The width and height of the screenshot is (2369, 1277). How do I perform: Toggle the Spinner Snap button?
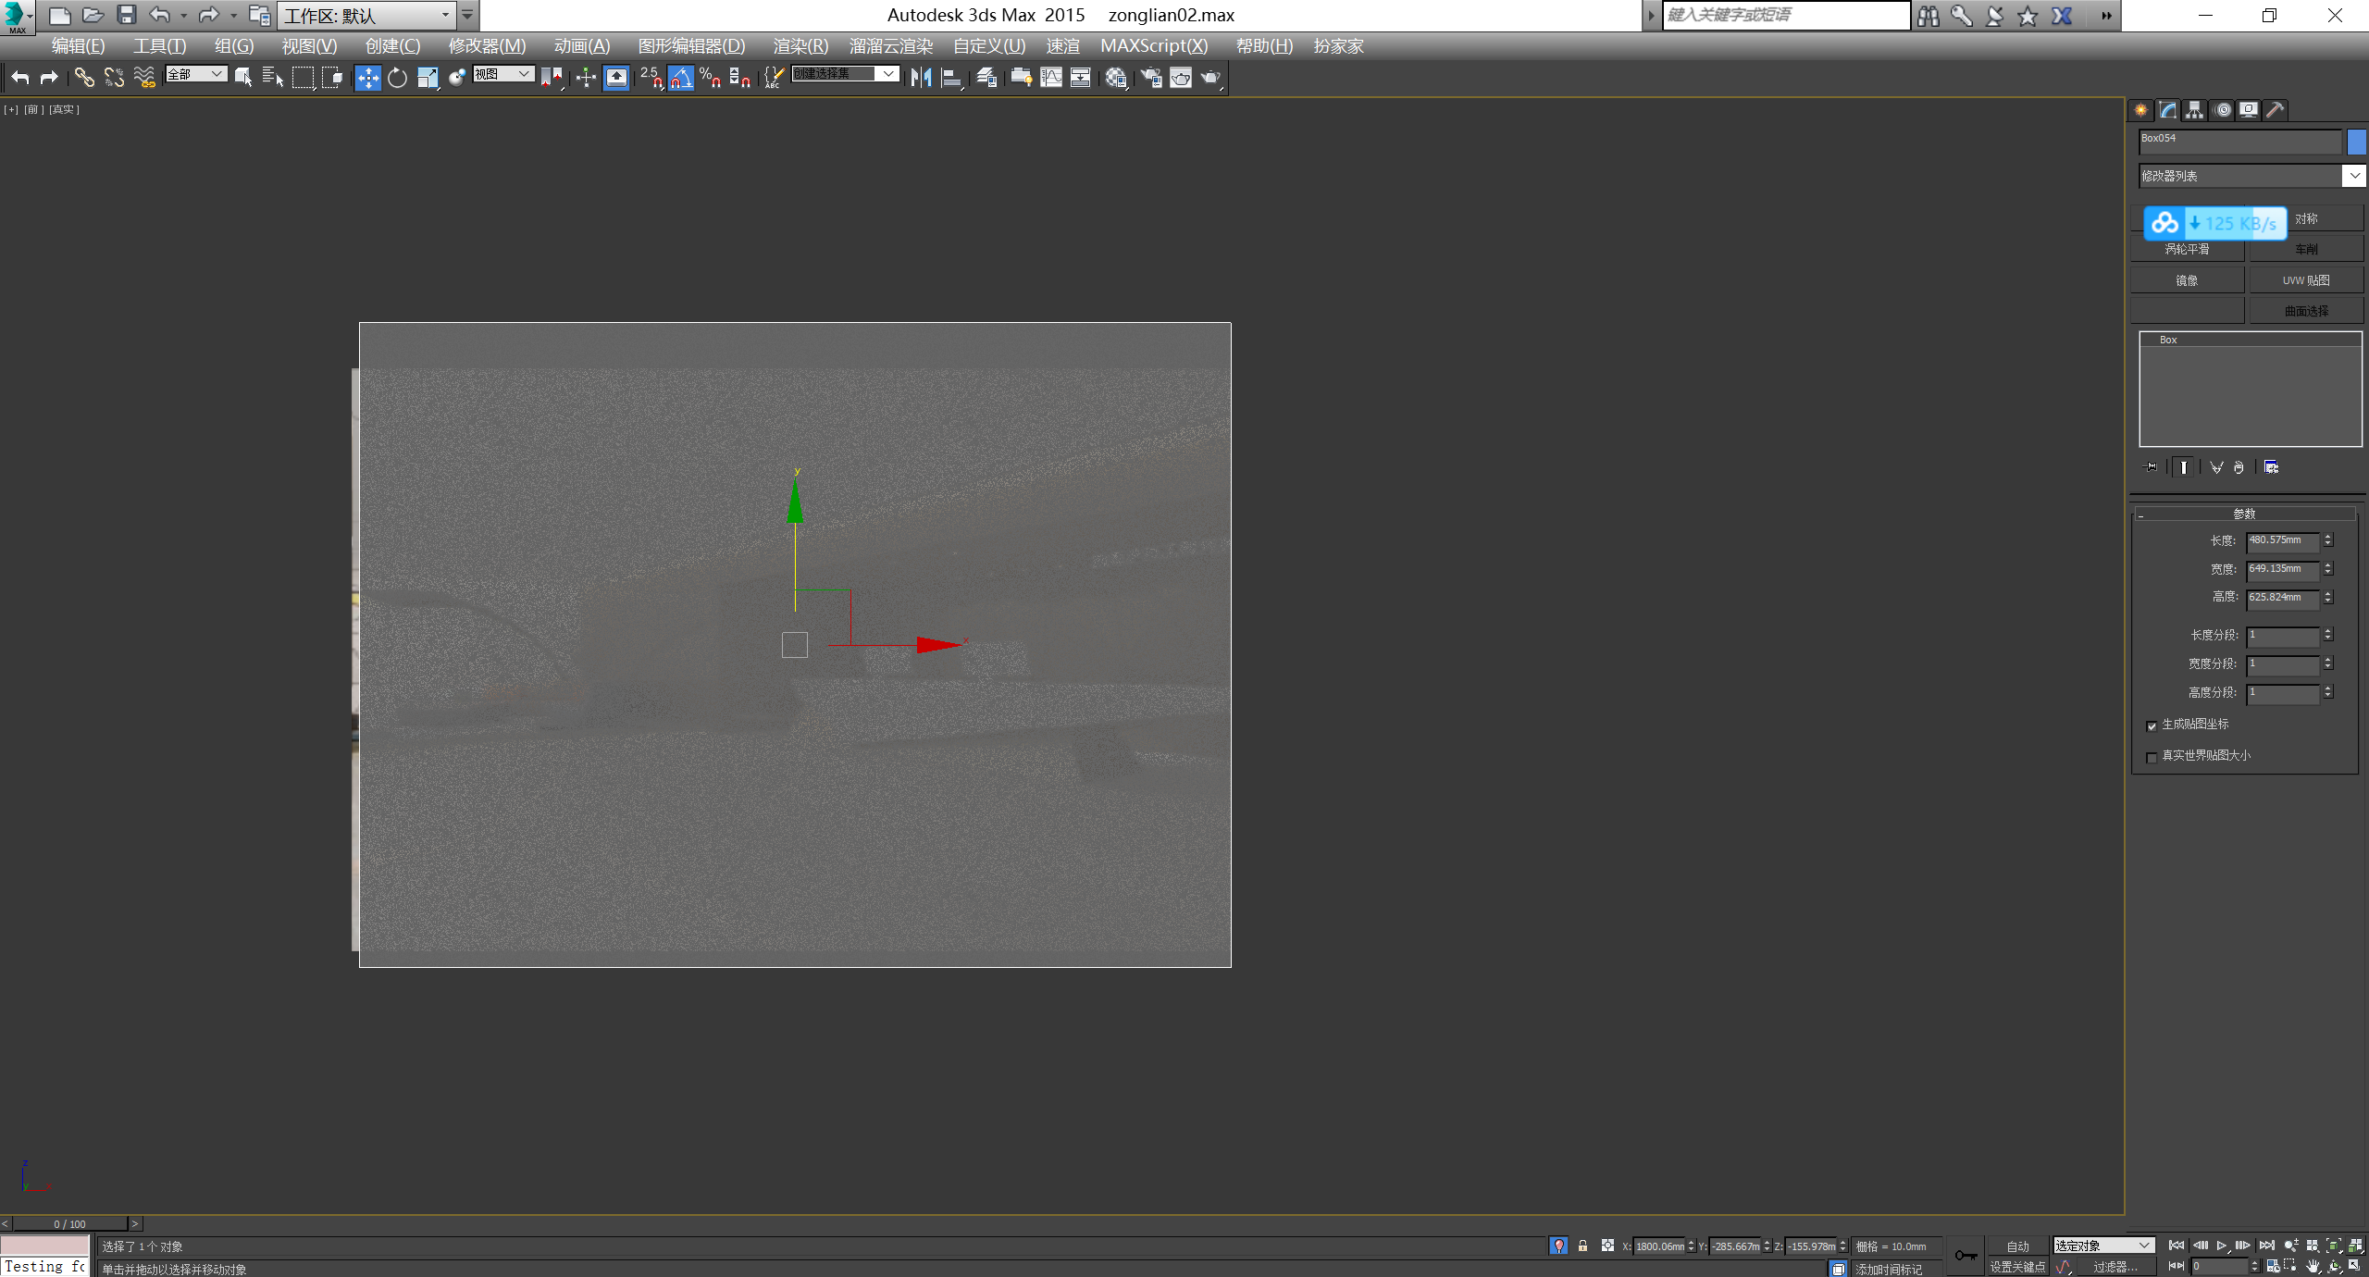(740, 78)
